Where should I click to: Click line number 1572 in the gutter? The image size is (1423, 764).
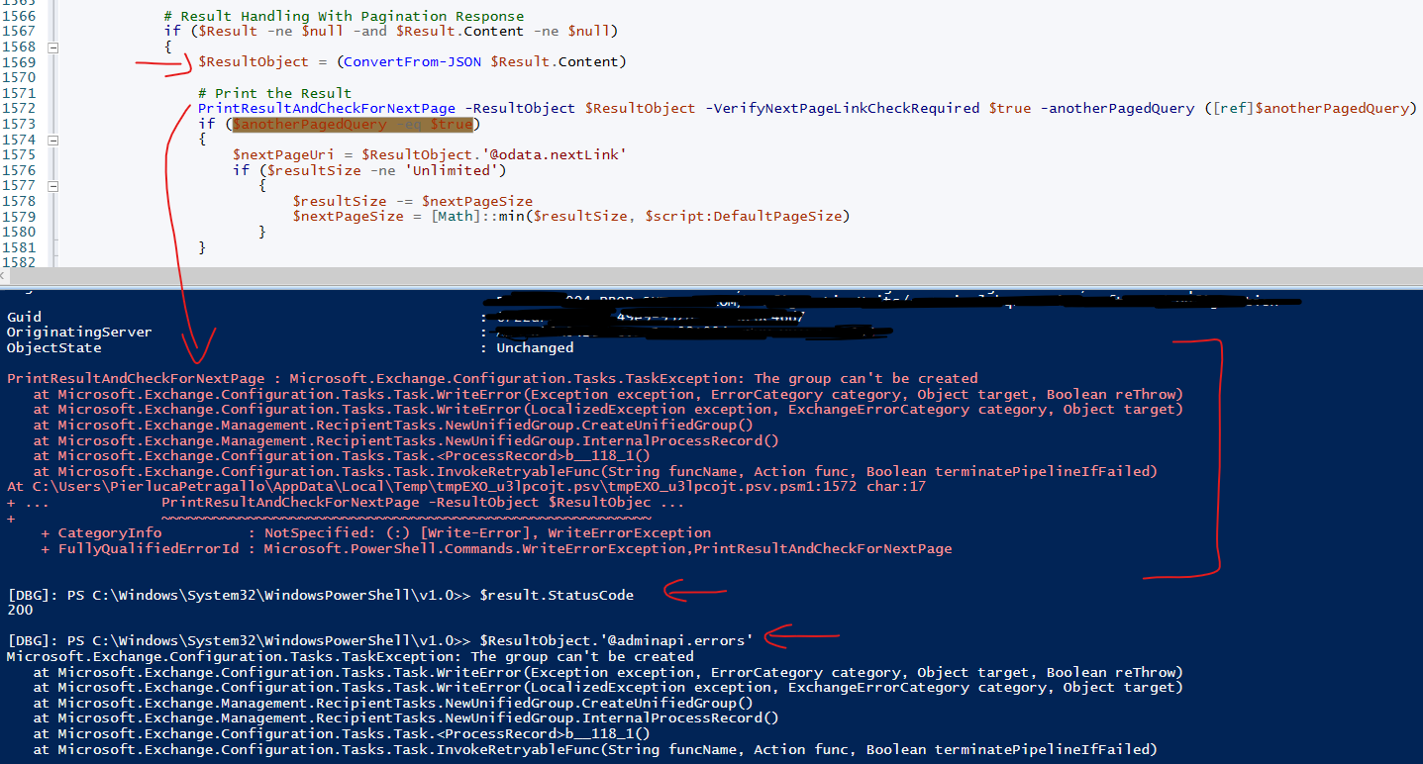(19, 108)
